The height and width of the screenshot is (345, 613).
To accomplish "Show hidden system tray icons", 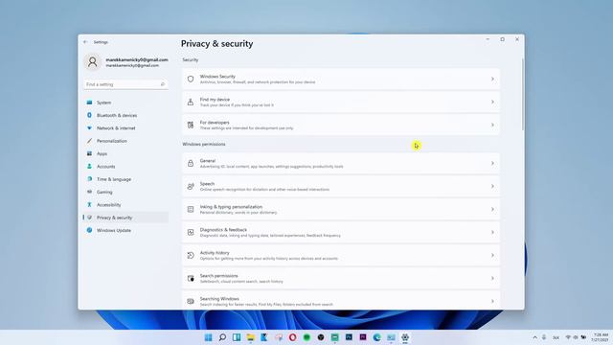I will tap(534, 337).
